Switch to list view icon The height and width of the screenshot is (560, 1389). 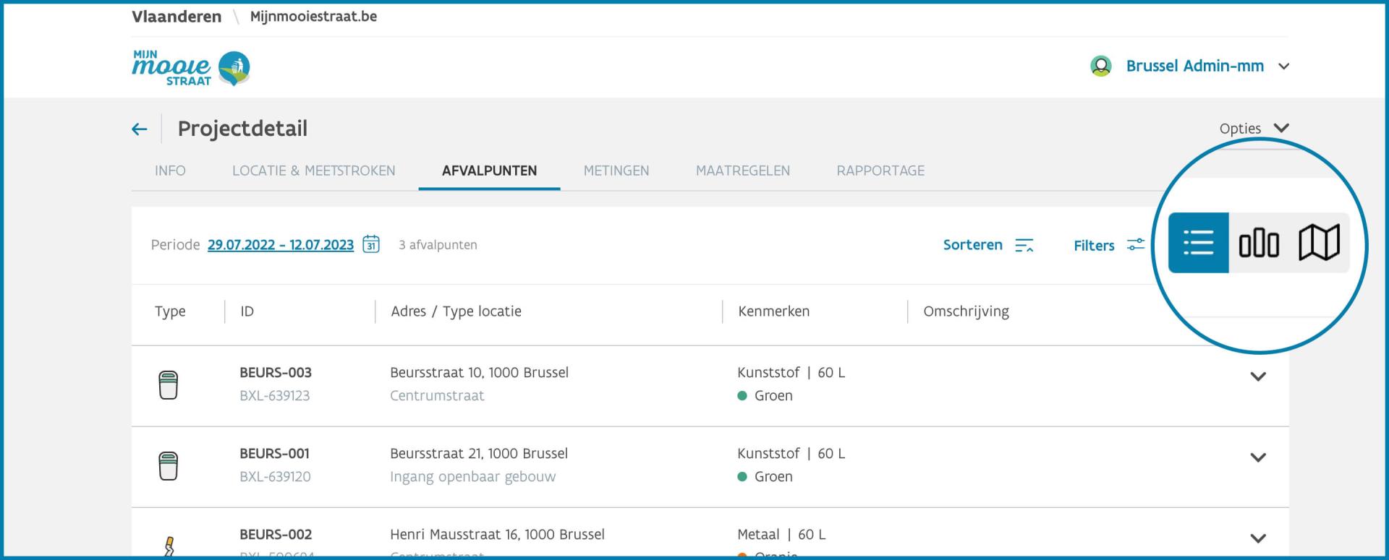pos(1198,242)
